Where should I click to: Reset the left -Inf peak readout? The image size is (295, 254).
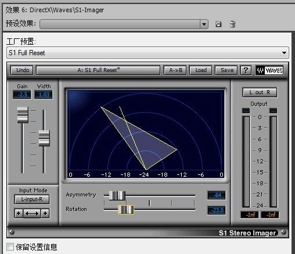(x=250, y=214)
